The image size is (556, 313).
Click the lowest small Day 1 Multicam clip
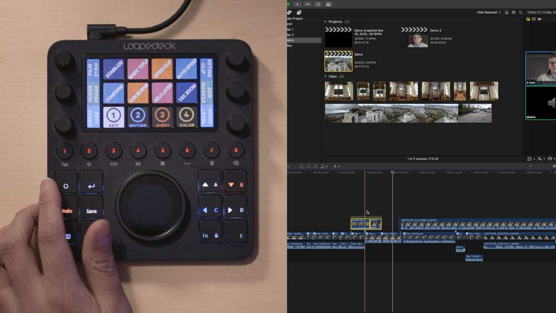(474, 258)
